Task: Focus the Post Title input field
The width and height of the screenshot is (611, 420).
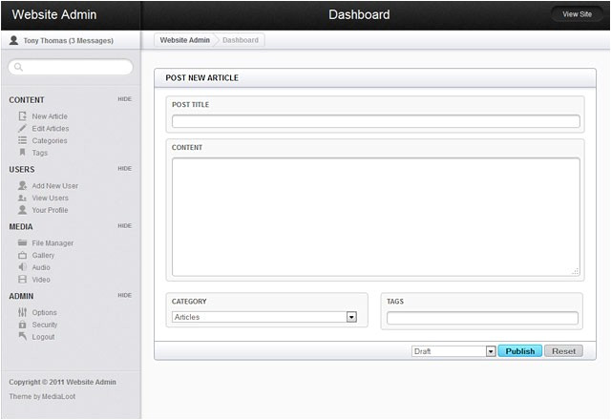Action: (x=375, y=121)
